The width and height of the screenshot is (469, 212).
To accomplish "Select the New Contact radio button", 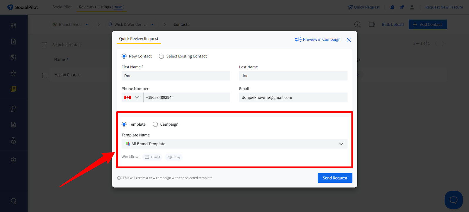I will (124, 56).
